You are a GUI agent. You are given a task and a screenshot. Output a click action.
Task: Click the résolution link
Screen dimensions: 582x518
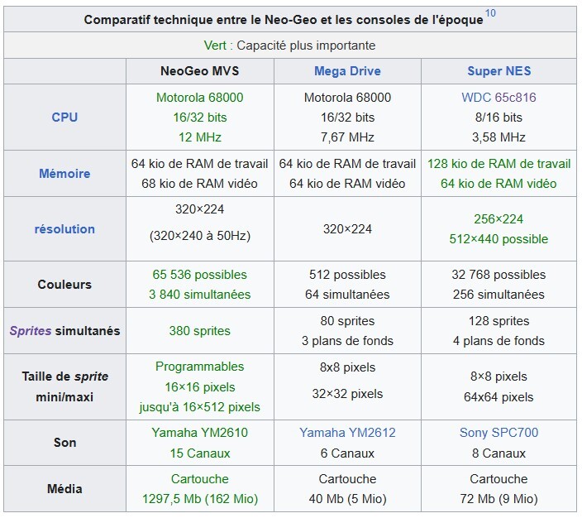click(x=64, y=228)
